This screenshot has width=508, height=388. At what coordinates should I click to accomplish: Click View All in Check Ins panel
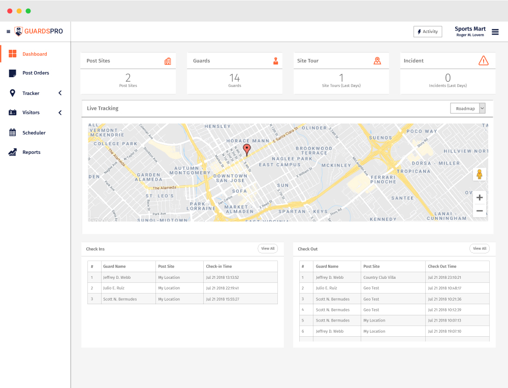(x=267, y=249)
